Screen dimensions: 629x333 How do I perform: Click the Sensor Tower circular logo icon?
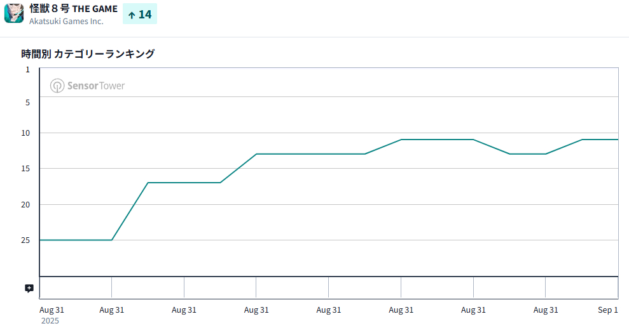pyautogui.click(x=57, y=86)
